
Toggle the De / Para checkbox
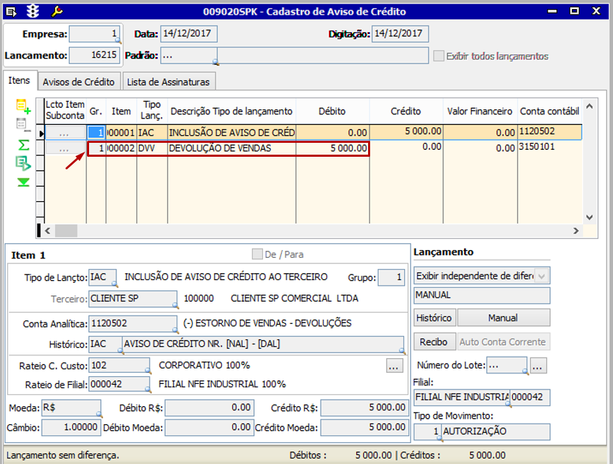[257, 254]
